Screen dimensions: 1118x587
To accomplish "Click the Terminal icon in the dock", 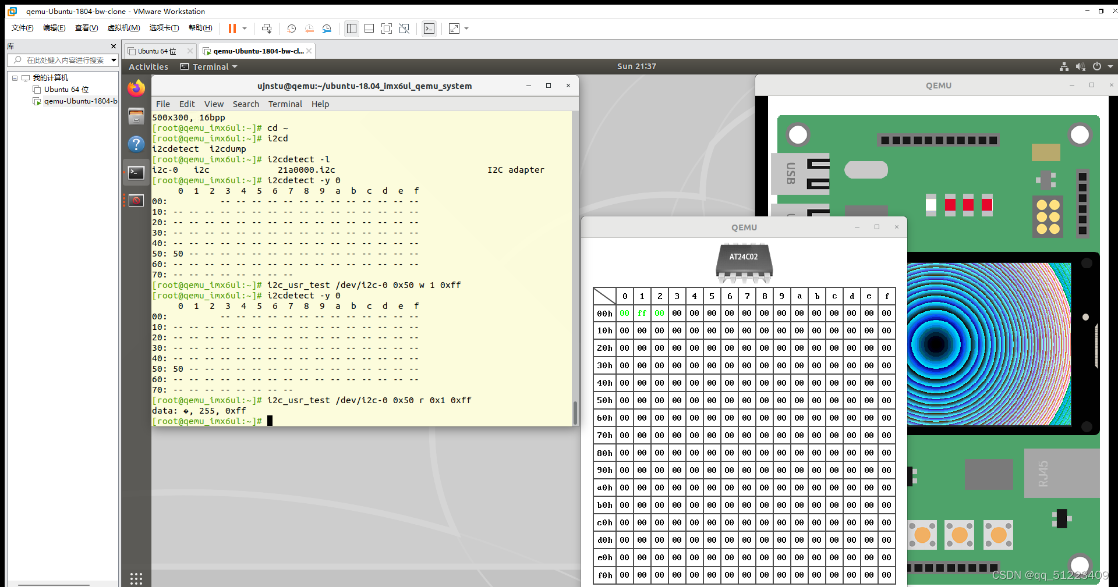I will (136, 173).
